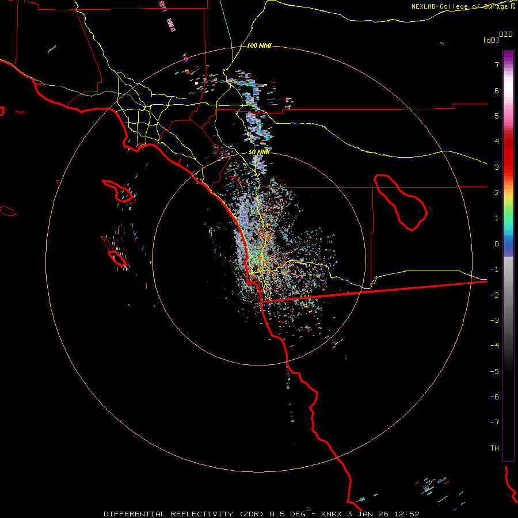Click the 4 value on the color scale
Viewport: 518px width, 518px height.
(x=497, y=142)
